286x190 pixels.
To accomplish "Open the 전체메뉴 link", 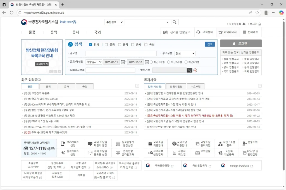I will [251, 32].
